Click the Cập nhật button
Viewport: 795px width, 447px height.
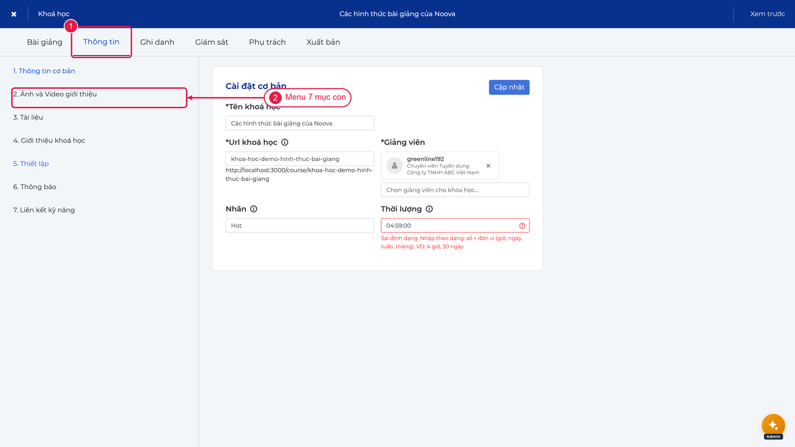(509, 87)
